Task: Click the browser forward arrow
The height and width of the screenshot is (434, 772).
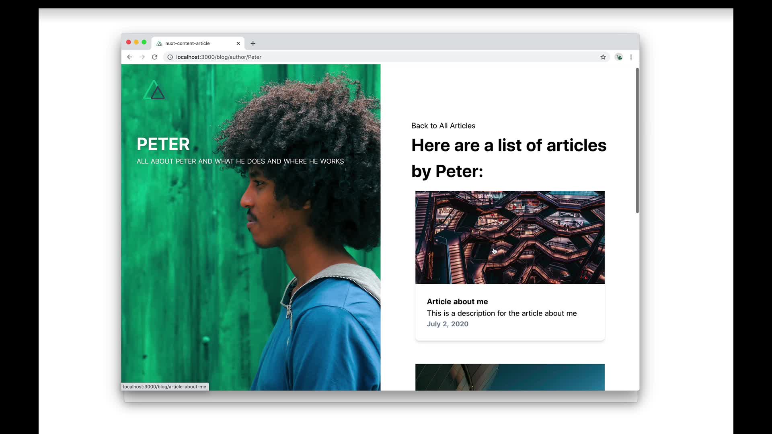Action: point(142,57)
